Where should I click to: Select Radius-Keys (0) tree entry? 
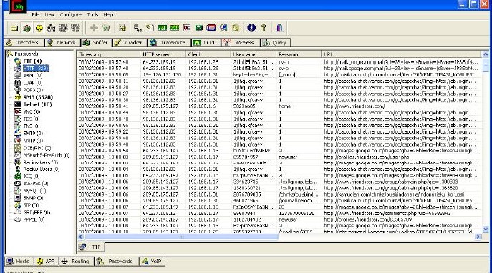41,162
